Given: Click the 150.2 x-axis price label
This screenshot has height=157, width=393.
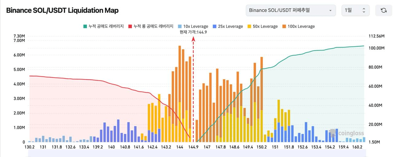Looking at the screenshot, I should tap(262, 147).
